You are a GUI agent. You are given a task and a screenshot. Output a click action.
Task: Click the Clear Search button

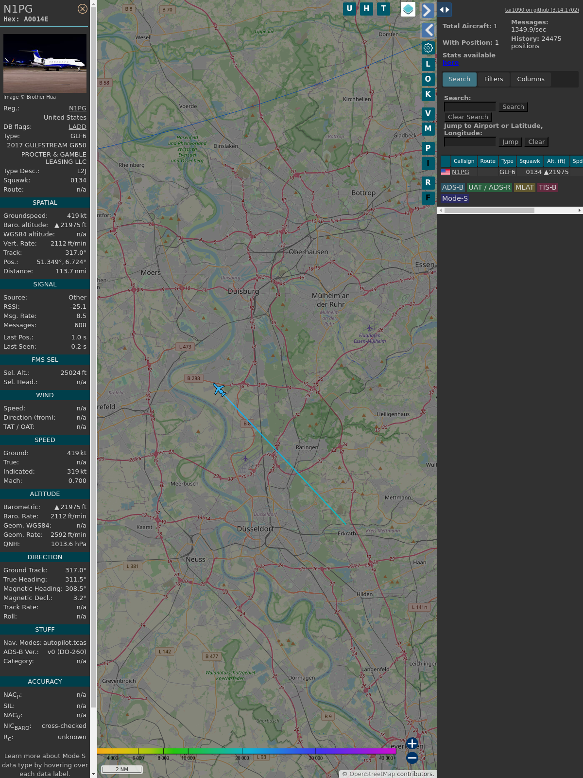[x=468, y=117]
